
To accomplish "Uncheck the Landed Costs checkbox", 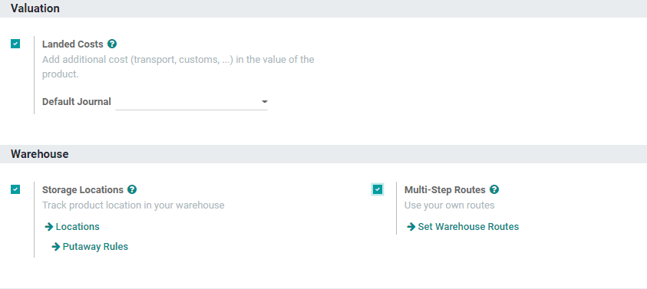I will click(x=15, y=44).
